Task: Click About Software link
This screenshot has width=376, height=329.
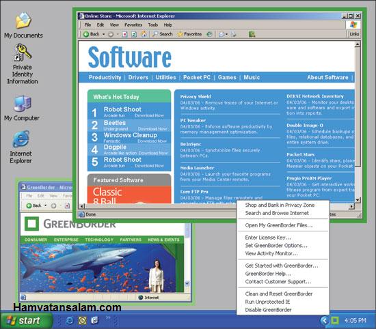Action: [x=327, y=77]
